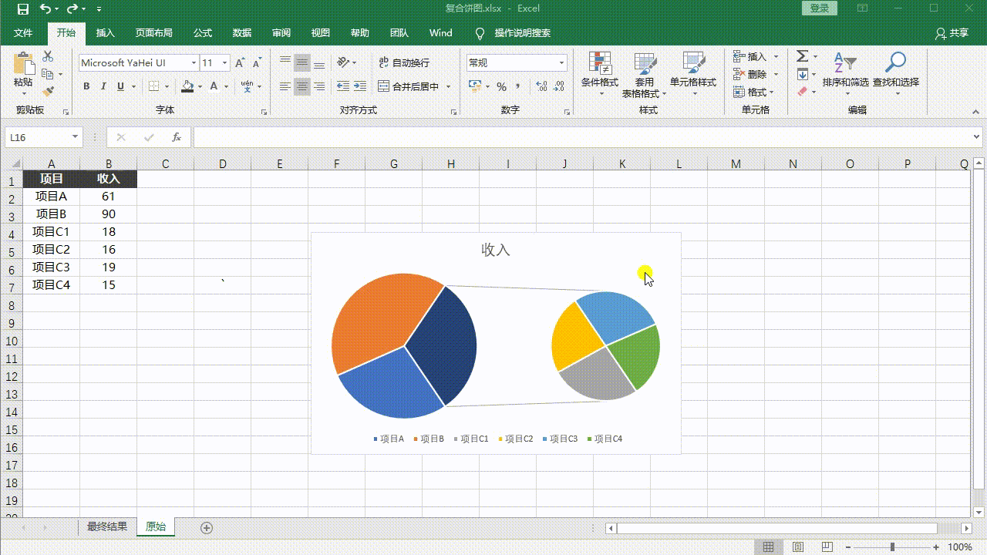This screenshot has width=987, height=555.
Task: Click Cell Styles (单元格样式) button
Action: 693,74
